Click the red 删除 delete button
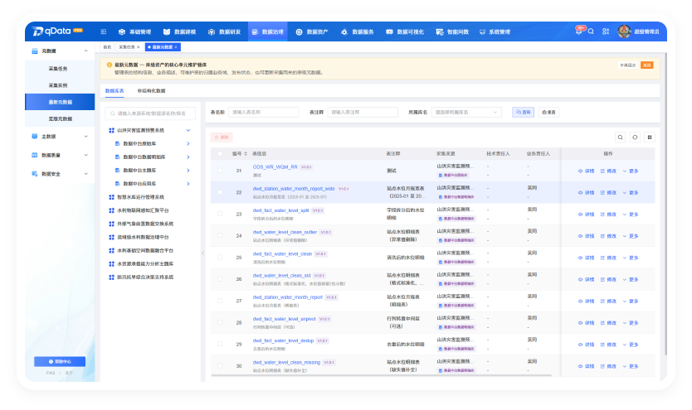 point(222,137)
